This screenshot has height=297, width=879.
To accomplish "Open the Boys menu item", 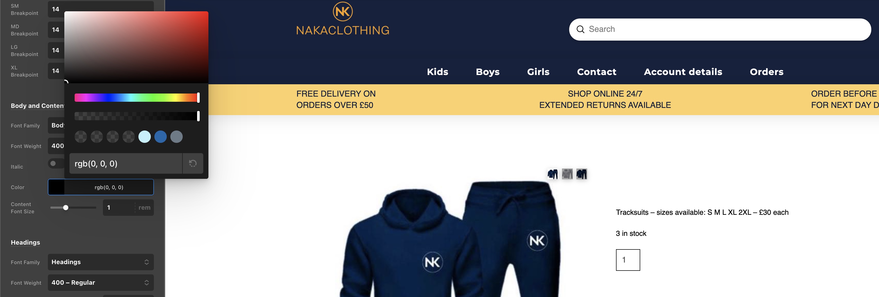I will 488,72.
